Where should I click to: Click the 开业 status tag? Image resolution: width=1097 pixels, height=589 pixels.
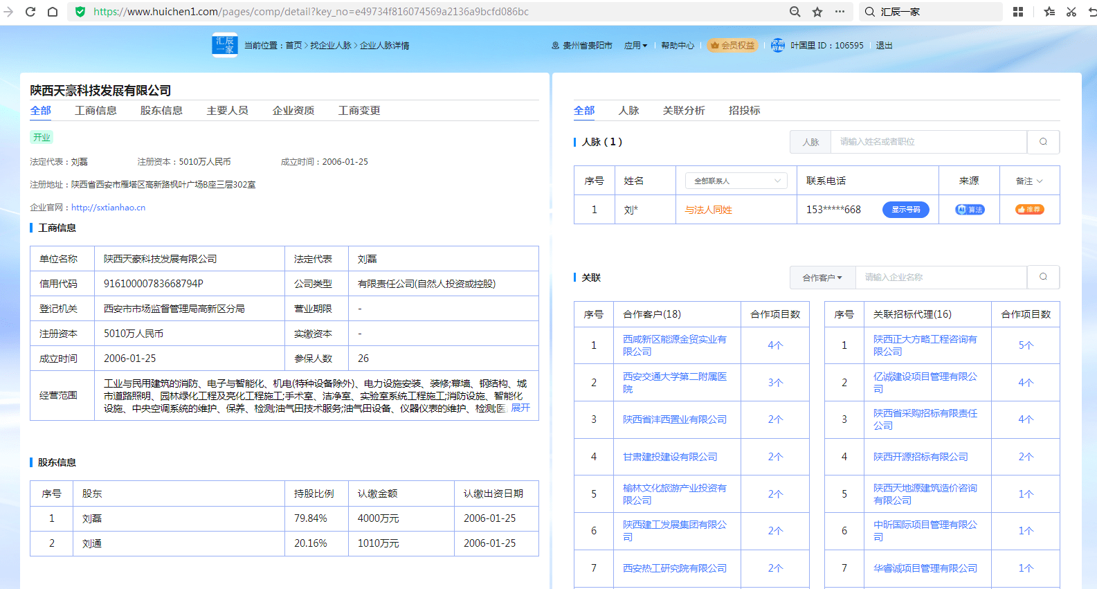[x=42, y=138]
